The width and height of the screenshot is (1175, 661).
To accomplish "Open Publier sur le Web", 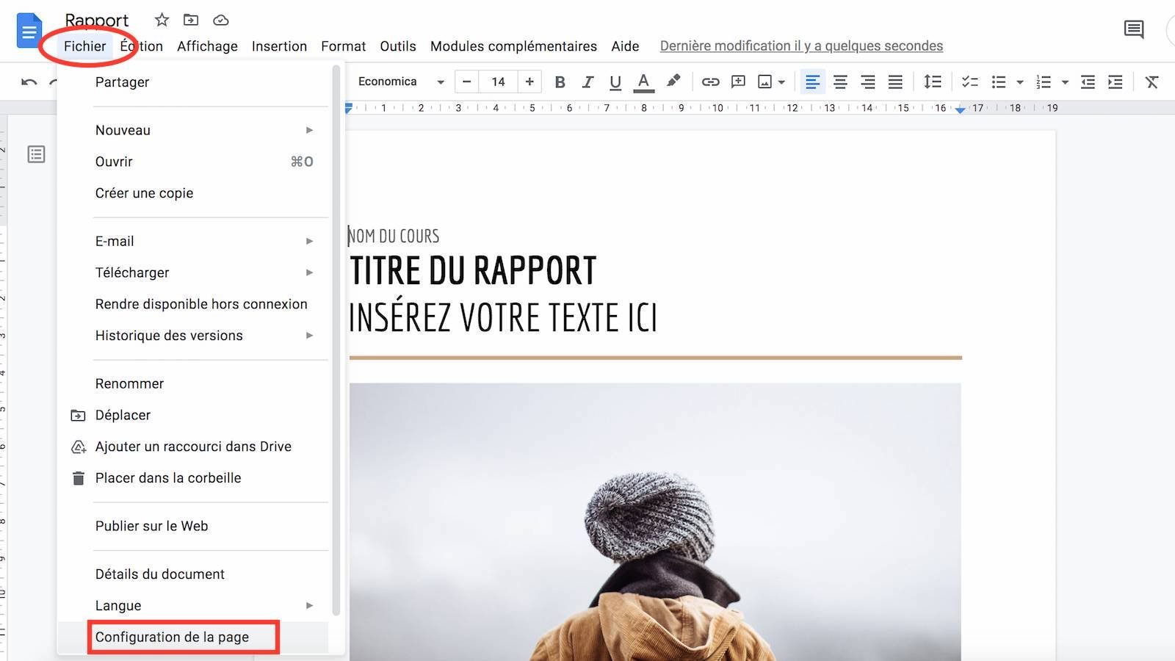I will click(151, 526).
